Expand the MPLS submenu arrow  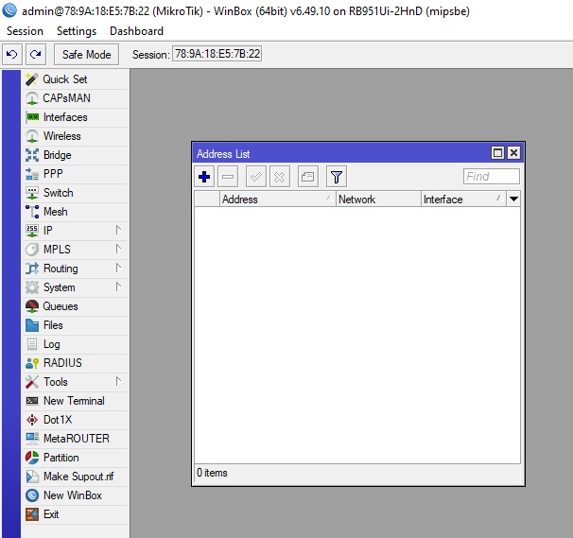pos(118,249)
